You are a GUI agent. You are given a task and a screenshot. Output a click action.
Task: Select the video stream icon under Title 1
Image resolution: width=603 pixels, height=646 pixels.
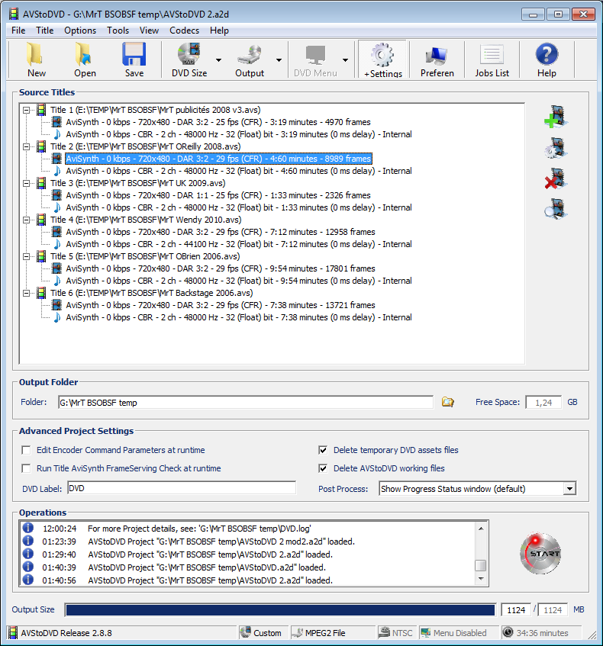pos(57,122)
